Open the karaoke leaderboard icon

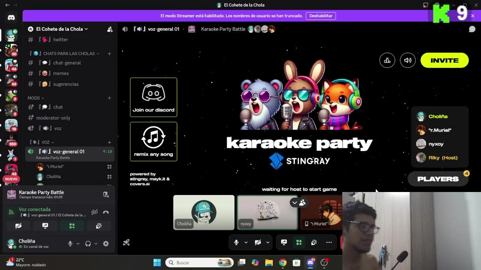[387, 60]
